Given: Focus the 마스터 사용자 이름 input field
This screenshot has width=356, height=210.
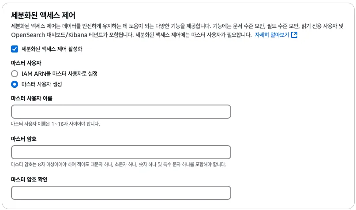Looking at the screenshot, I should tap(121, 112).
